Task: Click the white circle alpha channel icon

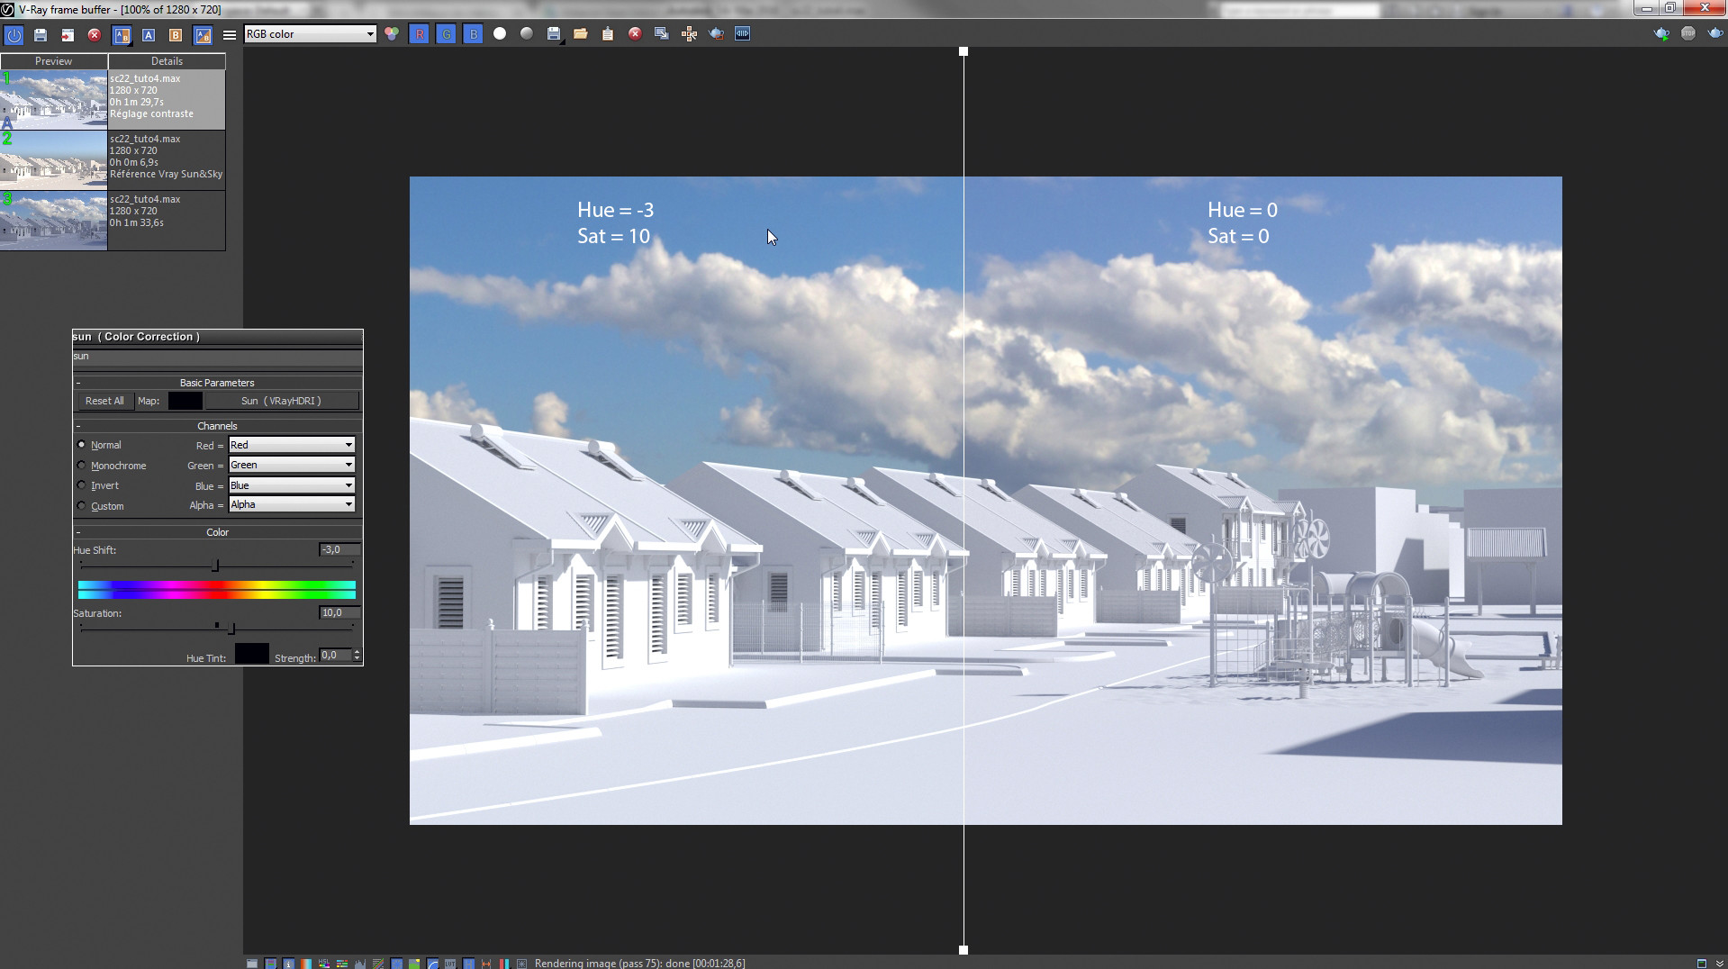Action: 500,33
